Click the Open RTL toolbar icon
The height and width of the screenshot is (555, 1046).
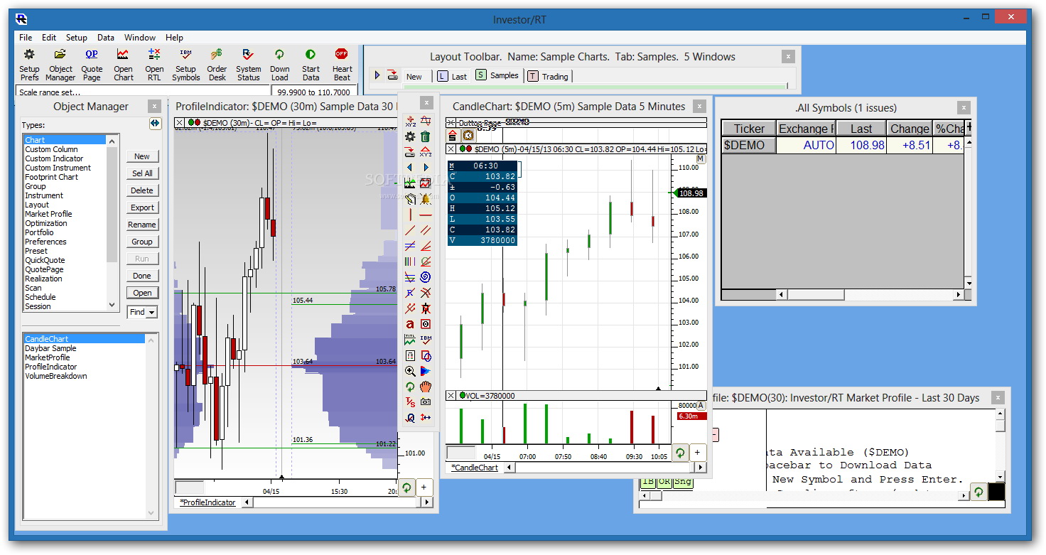click(154, 64)
